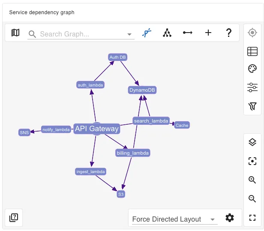Select the search_lambda node
The width and height of the screenshot is (264, 231).
[151, 121]
